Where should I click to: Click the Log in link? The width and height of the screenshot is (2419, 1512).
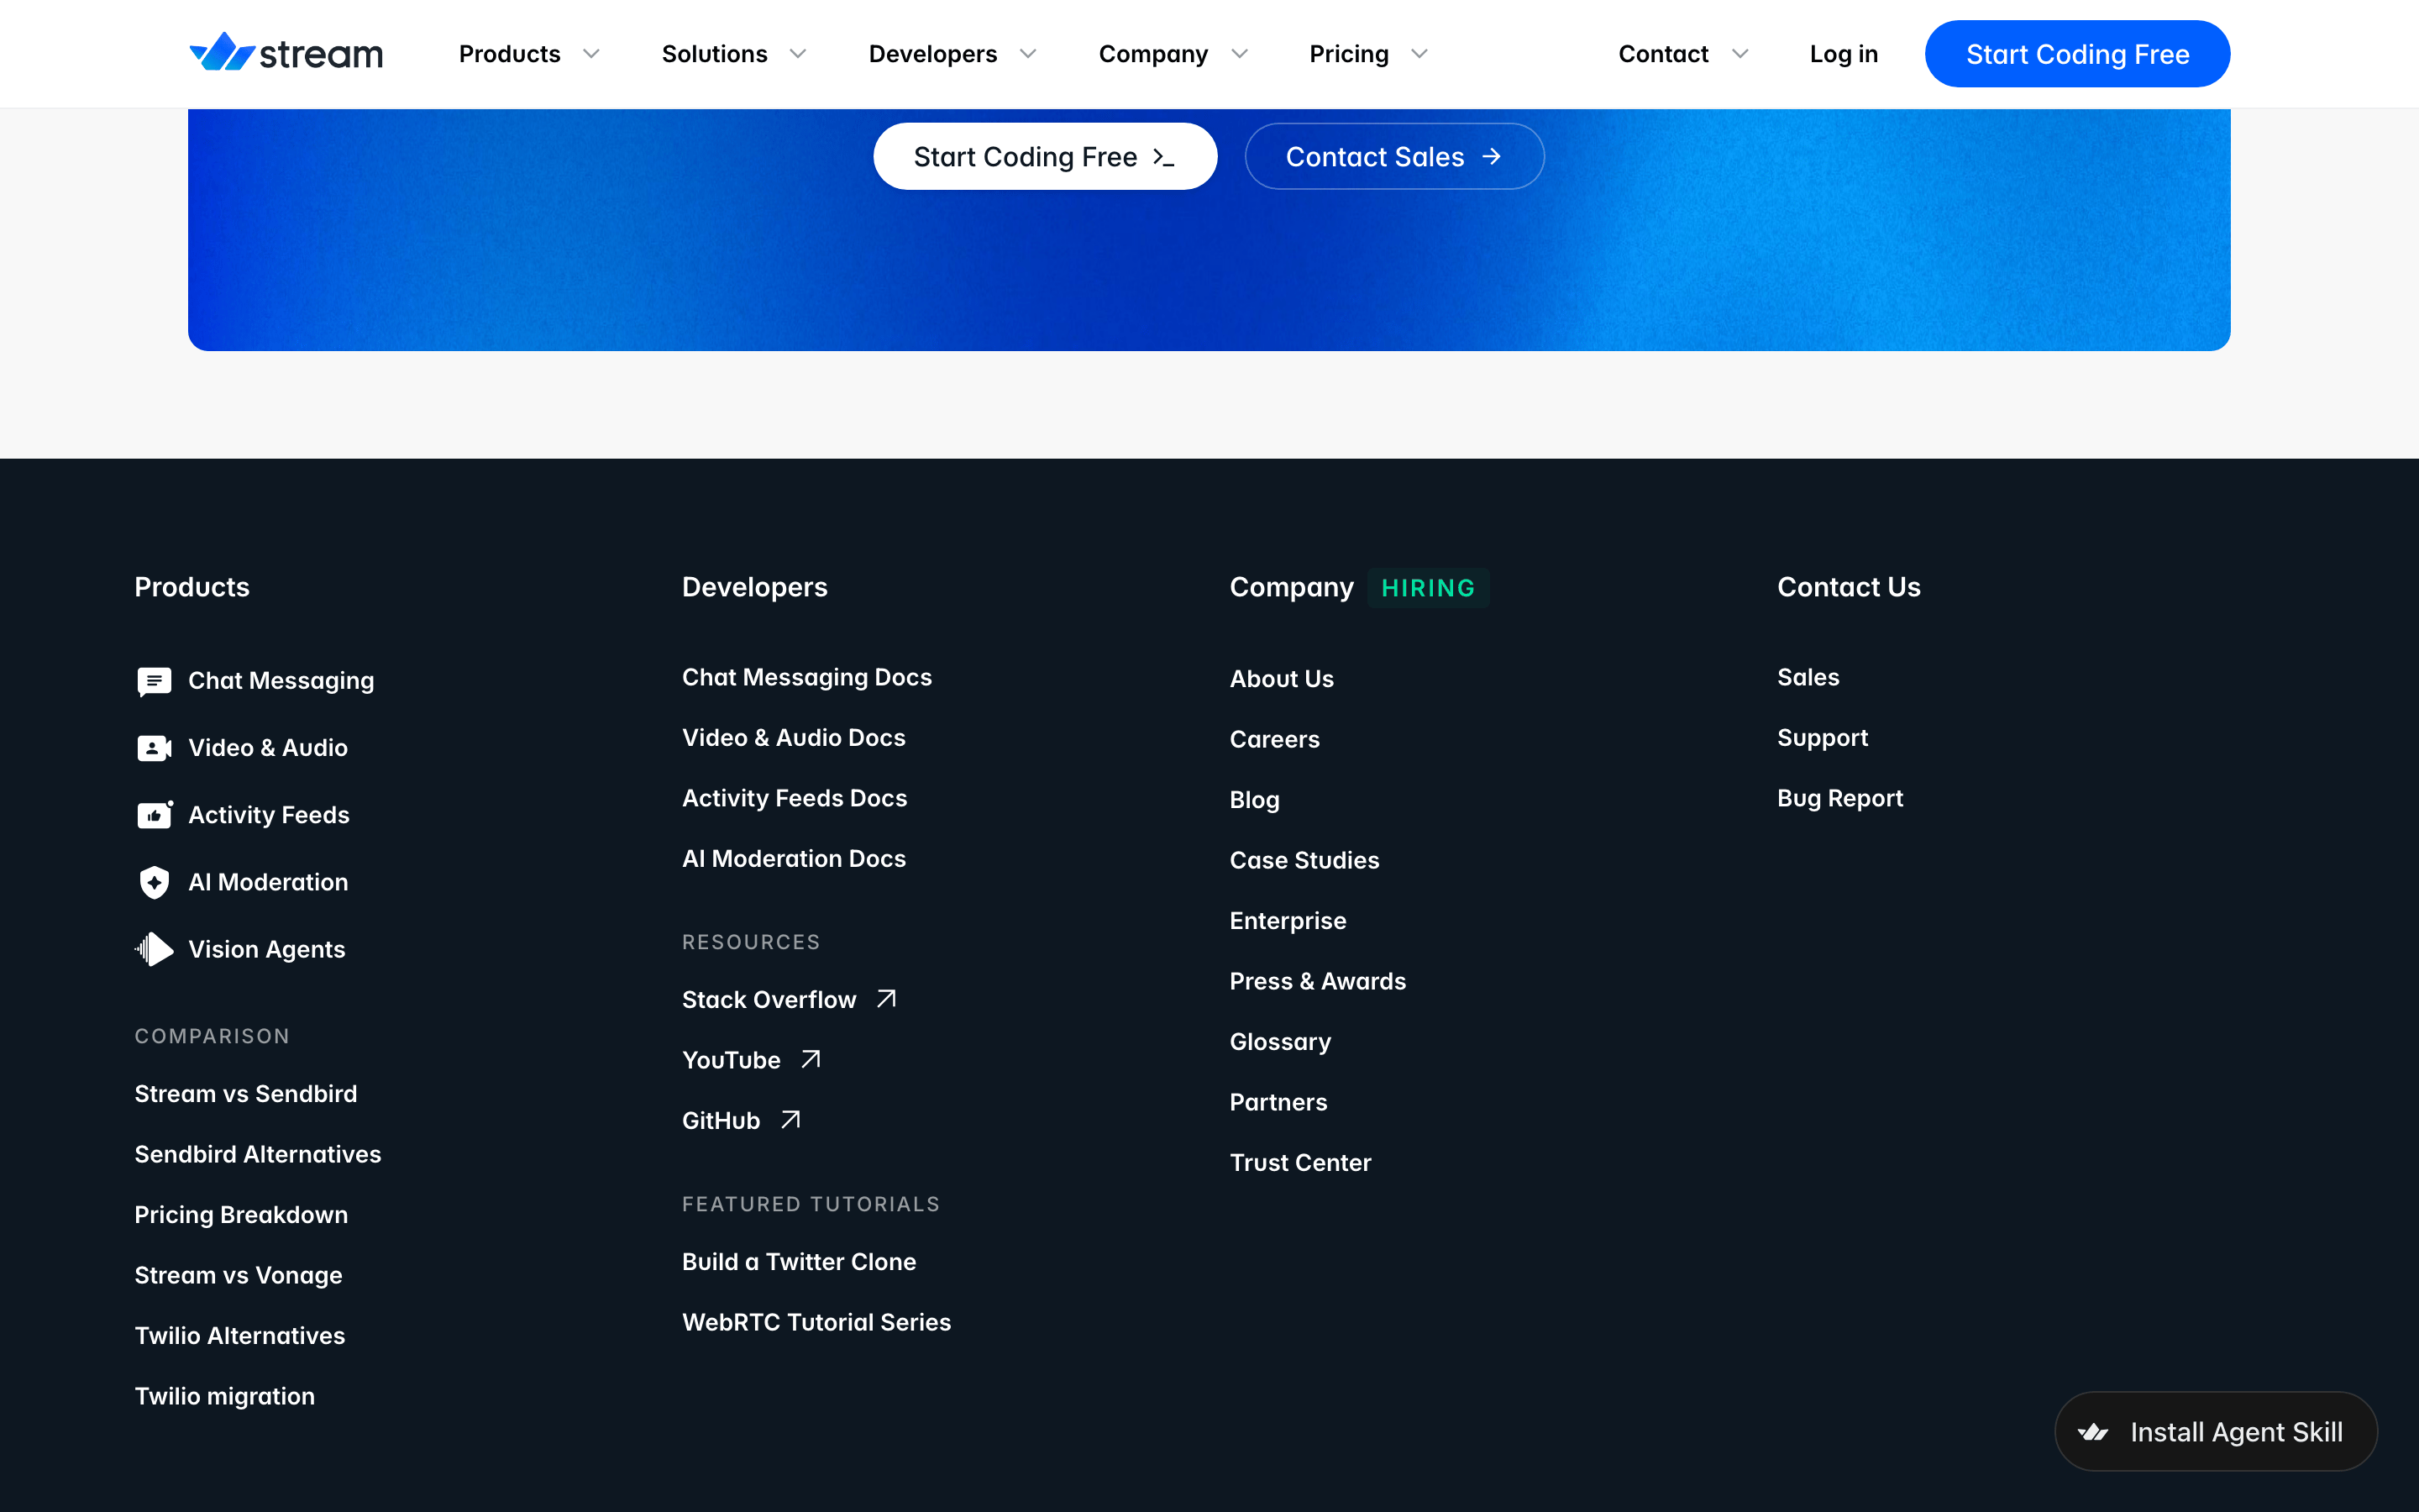pyautogui.click(x=1844, y=54)
